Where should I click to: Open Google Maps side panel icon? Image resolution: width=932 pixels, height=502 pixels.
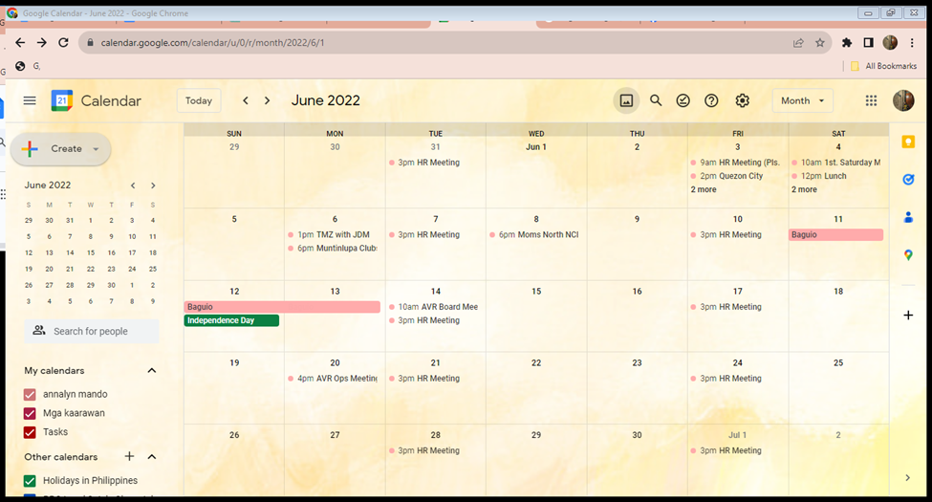(908, 255)
